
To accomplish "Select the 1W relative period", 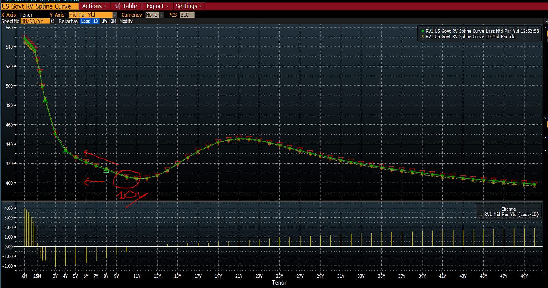I will 104,21.
